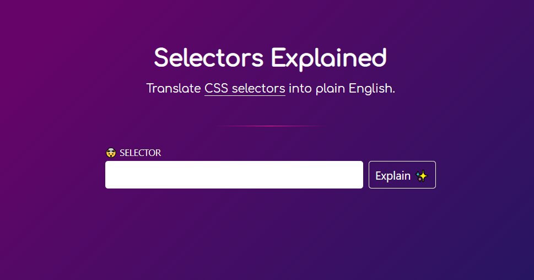Click the word Explained in the title
The height and width of the screenshot is (280, 534).
pyautogui.click(x=329, y=58)
